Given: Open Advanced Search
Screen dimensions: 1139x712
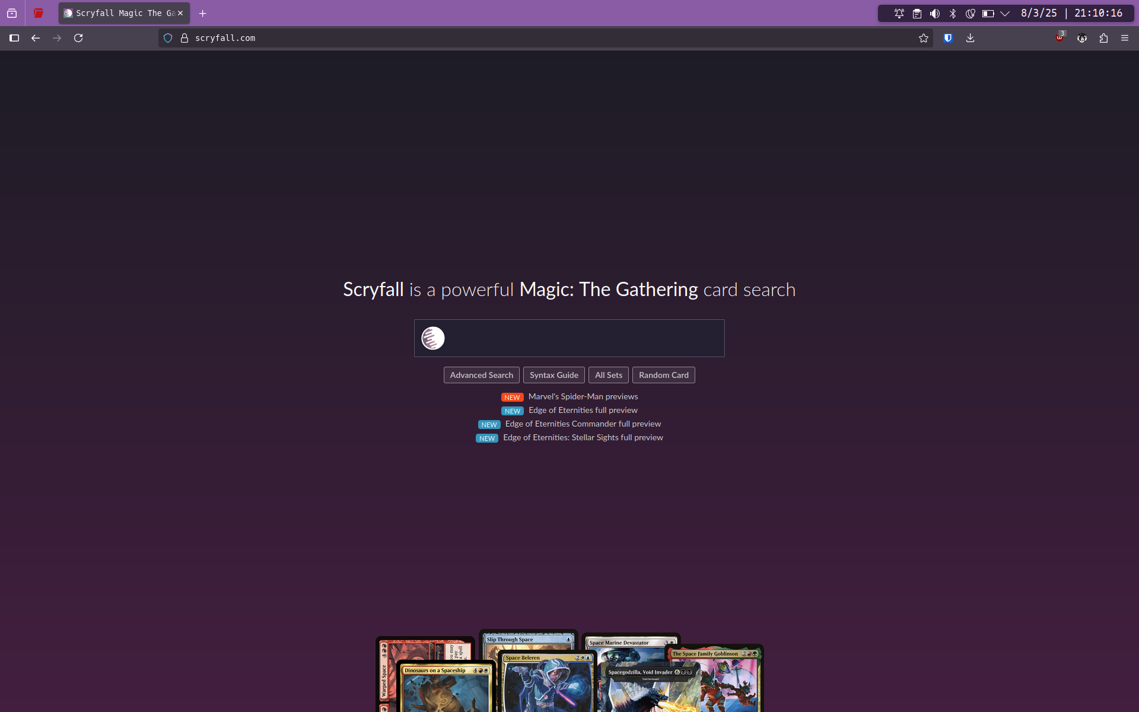Looking at the screenshot, I should pyautogui.click(x=481, y=375).
